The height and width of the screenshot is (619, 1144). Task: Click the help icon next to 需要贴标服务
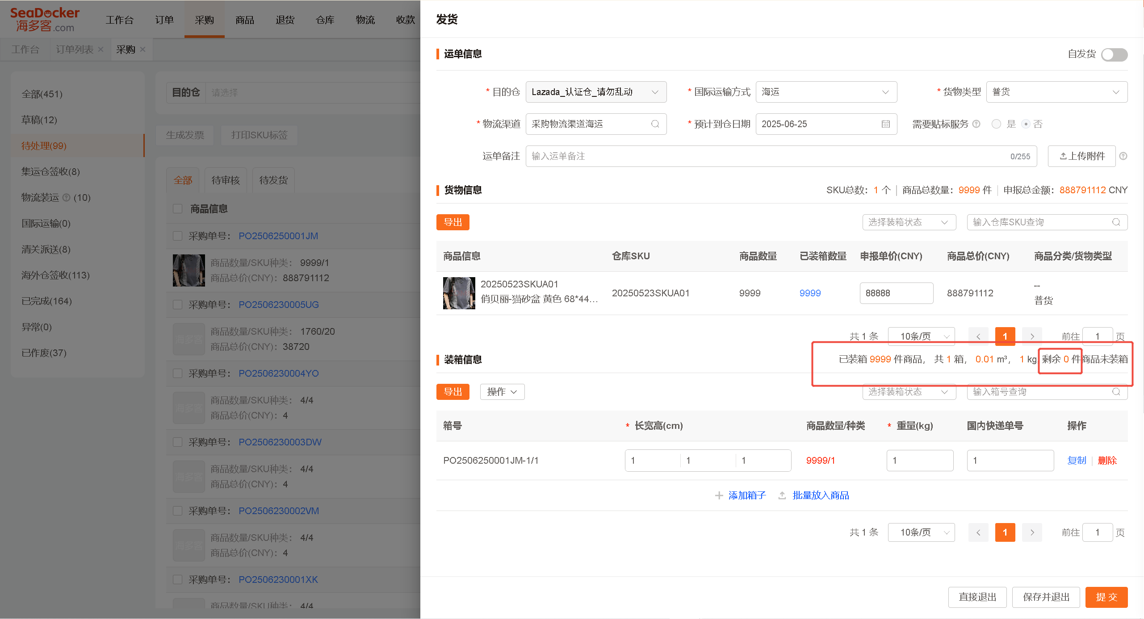point(976,124)
